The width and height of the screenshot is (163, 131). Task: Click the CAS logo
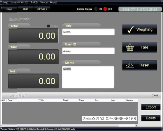click(x=155, y=96)
